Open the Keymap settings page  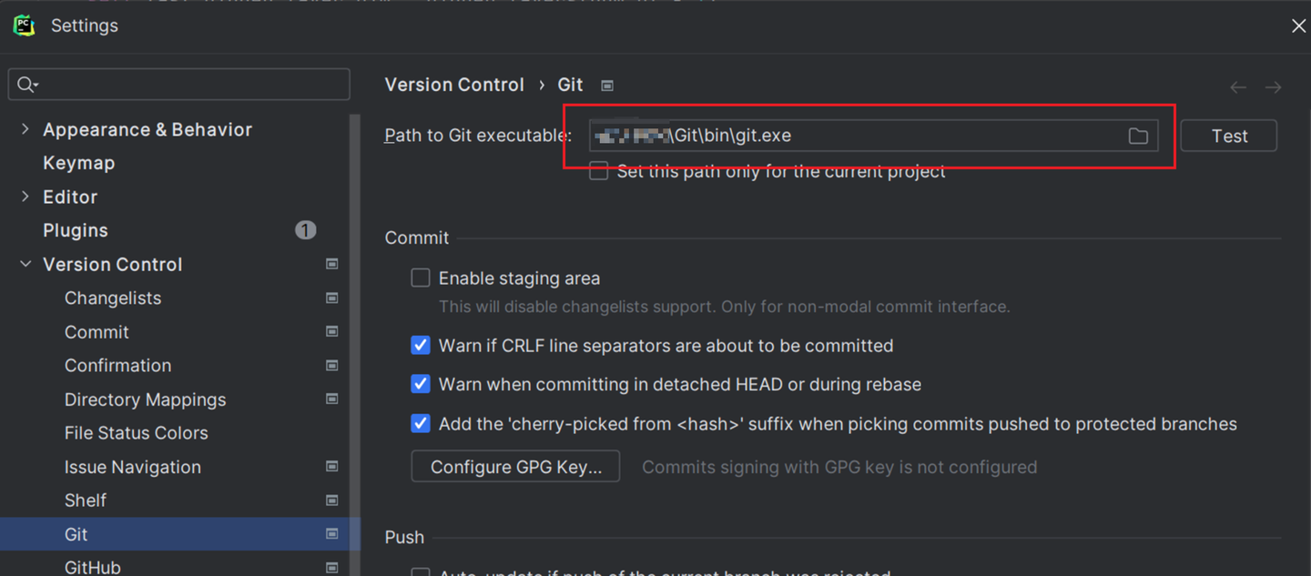tap(78, 163)
